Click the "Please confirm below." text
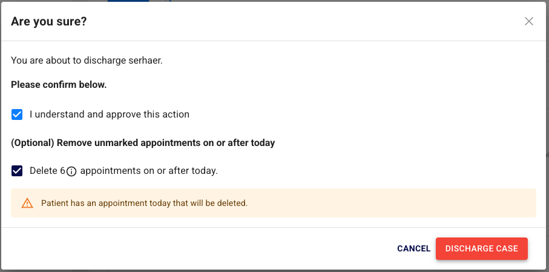The height and width of the screenshot is (272, 549). [x=59, y=85]
